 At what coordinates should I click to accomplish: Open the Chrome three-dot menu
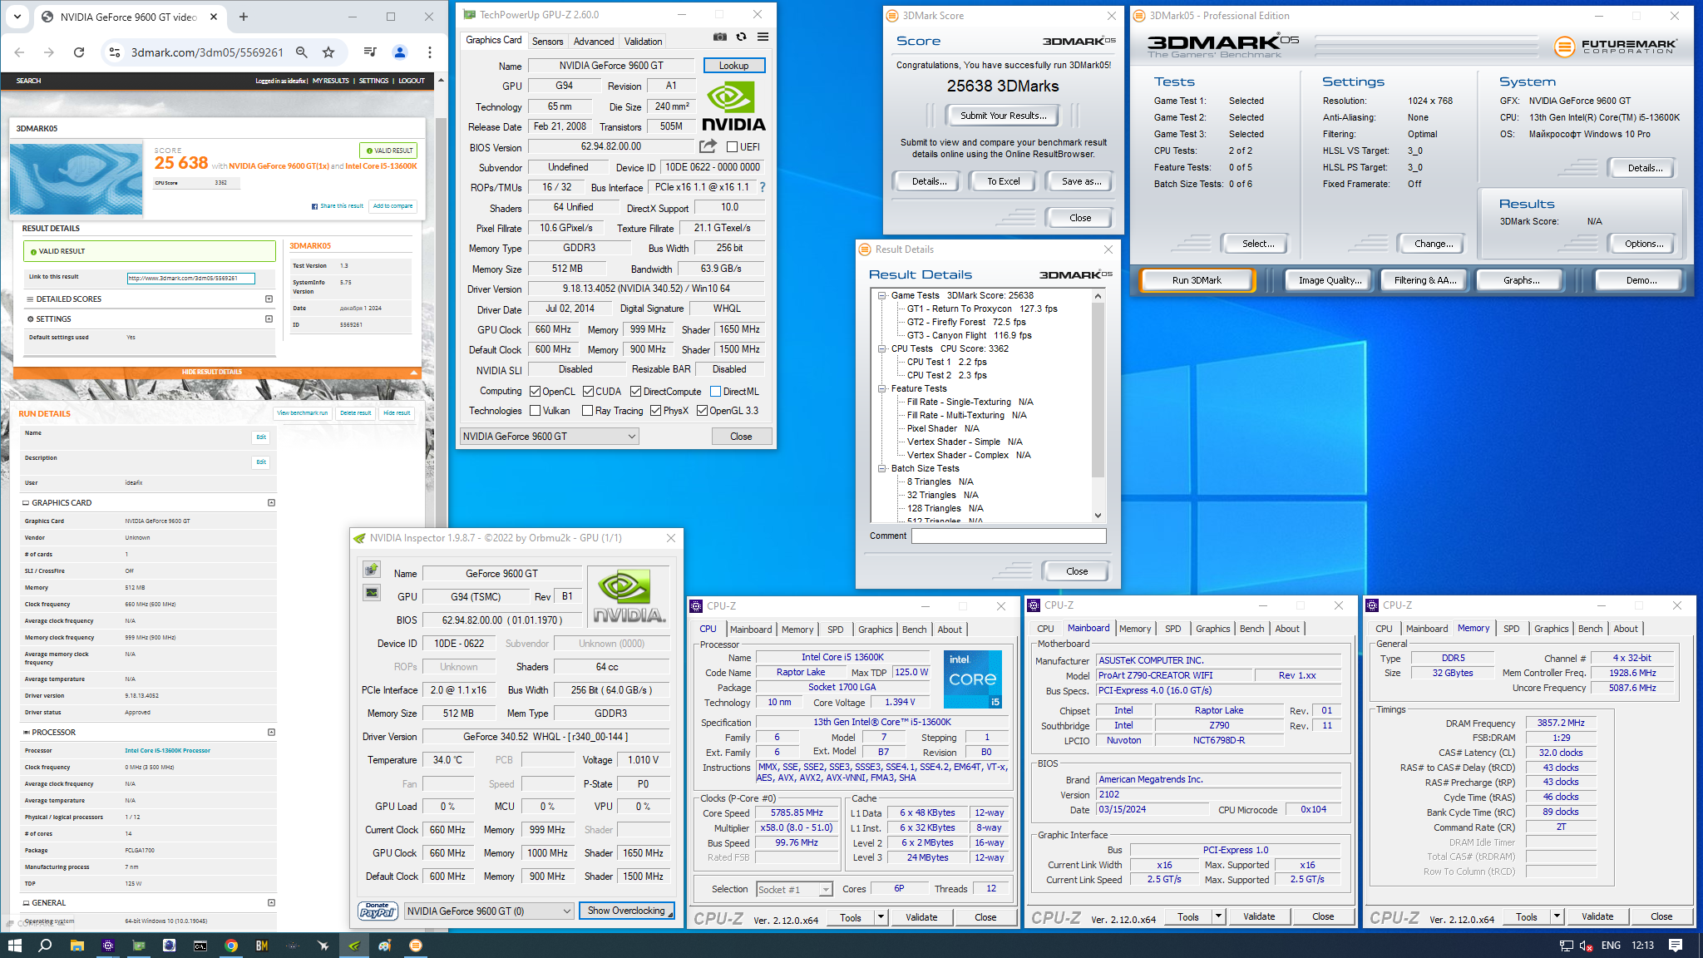pyautogui.click(x=430, y=52)
